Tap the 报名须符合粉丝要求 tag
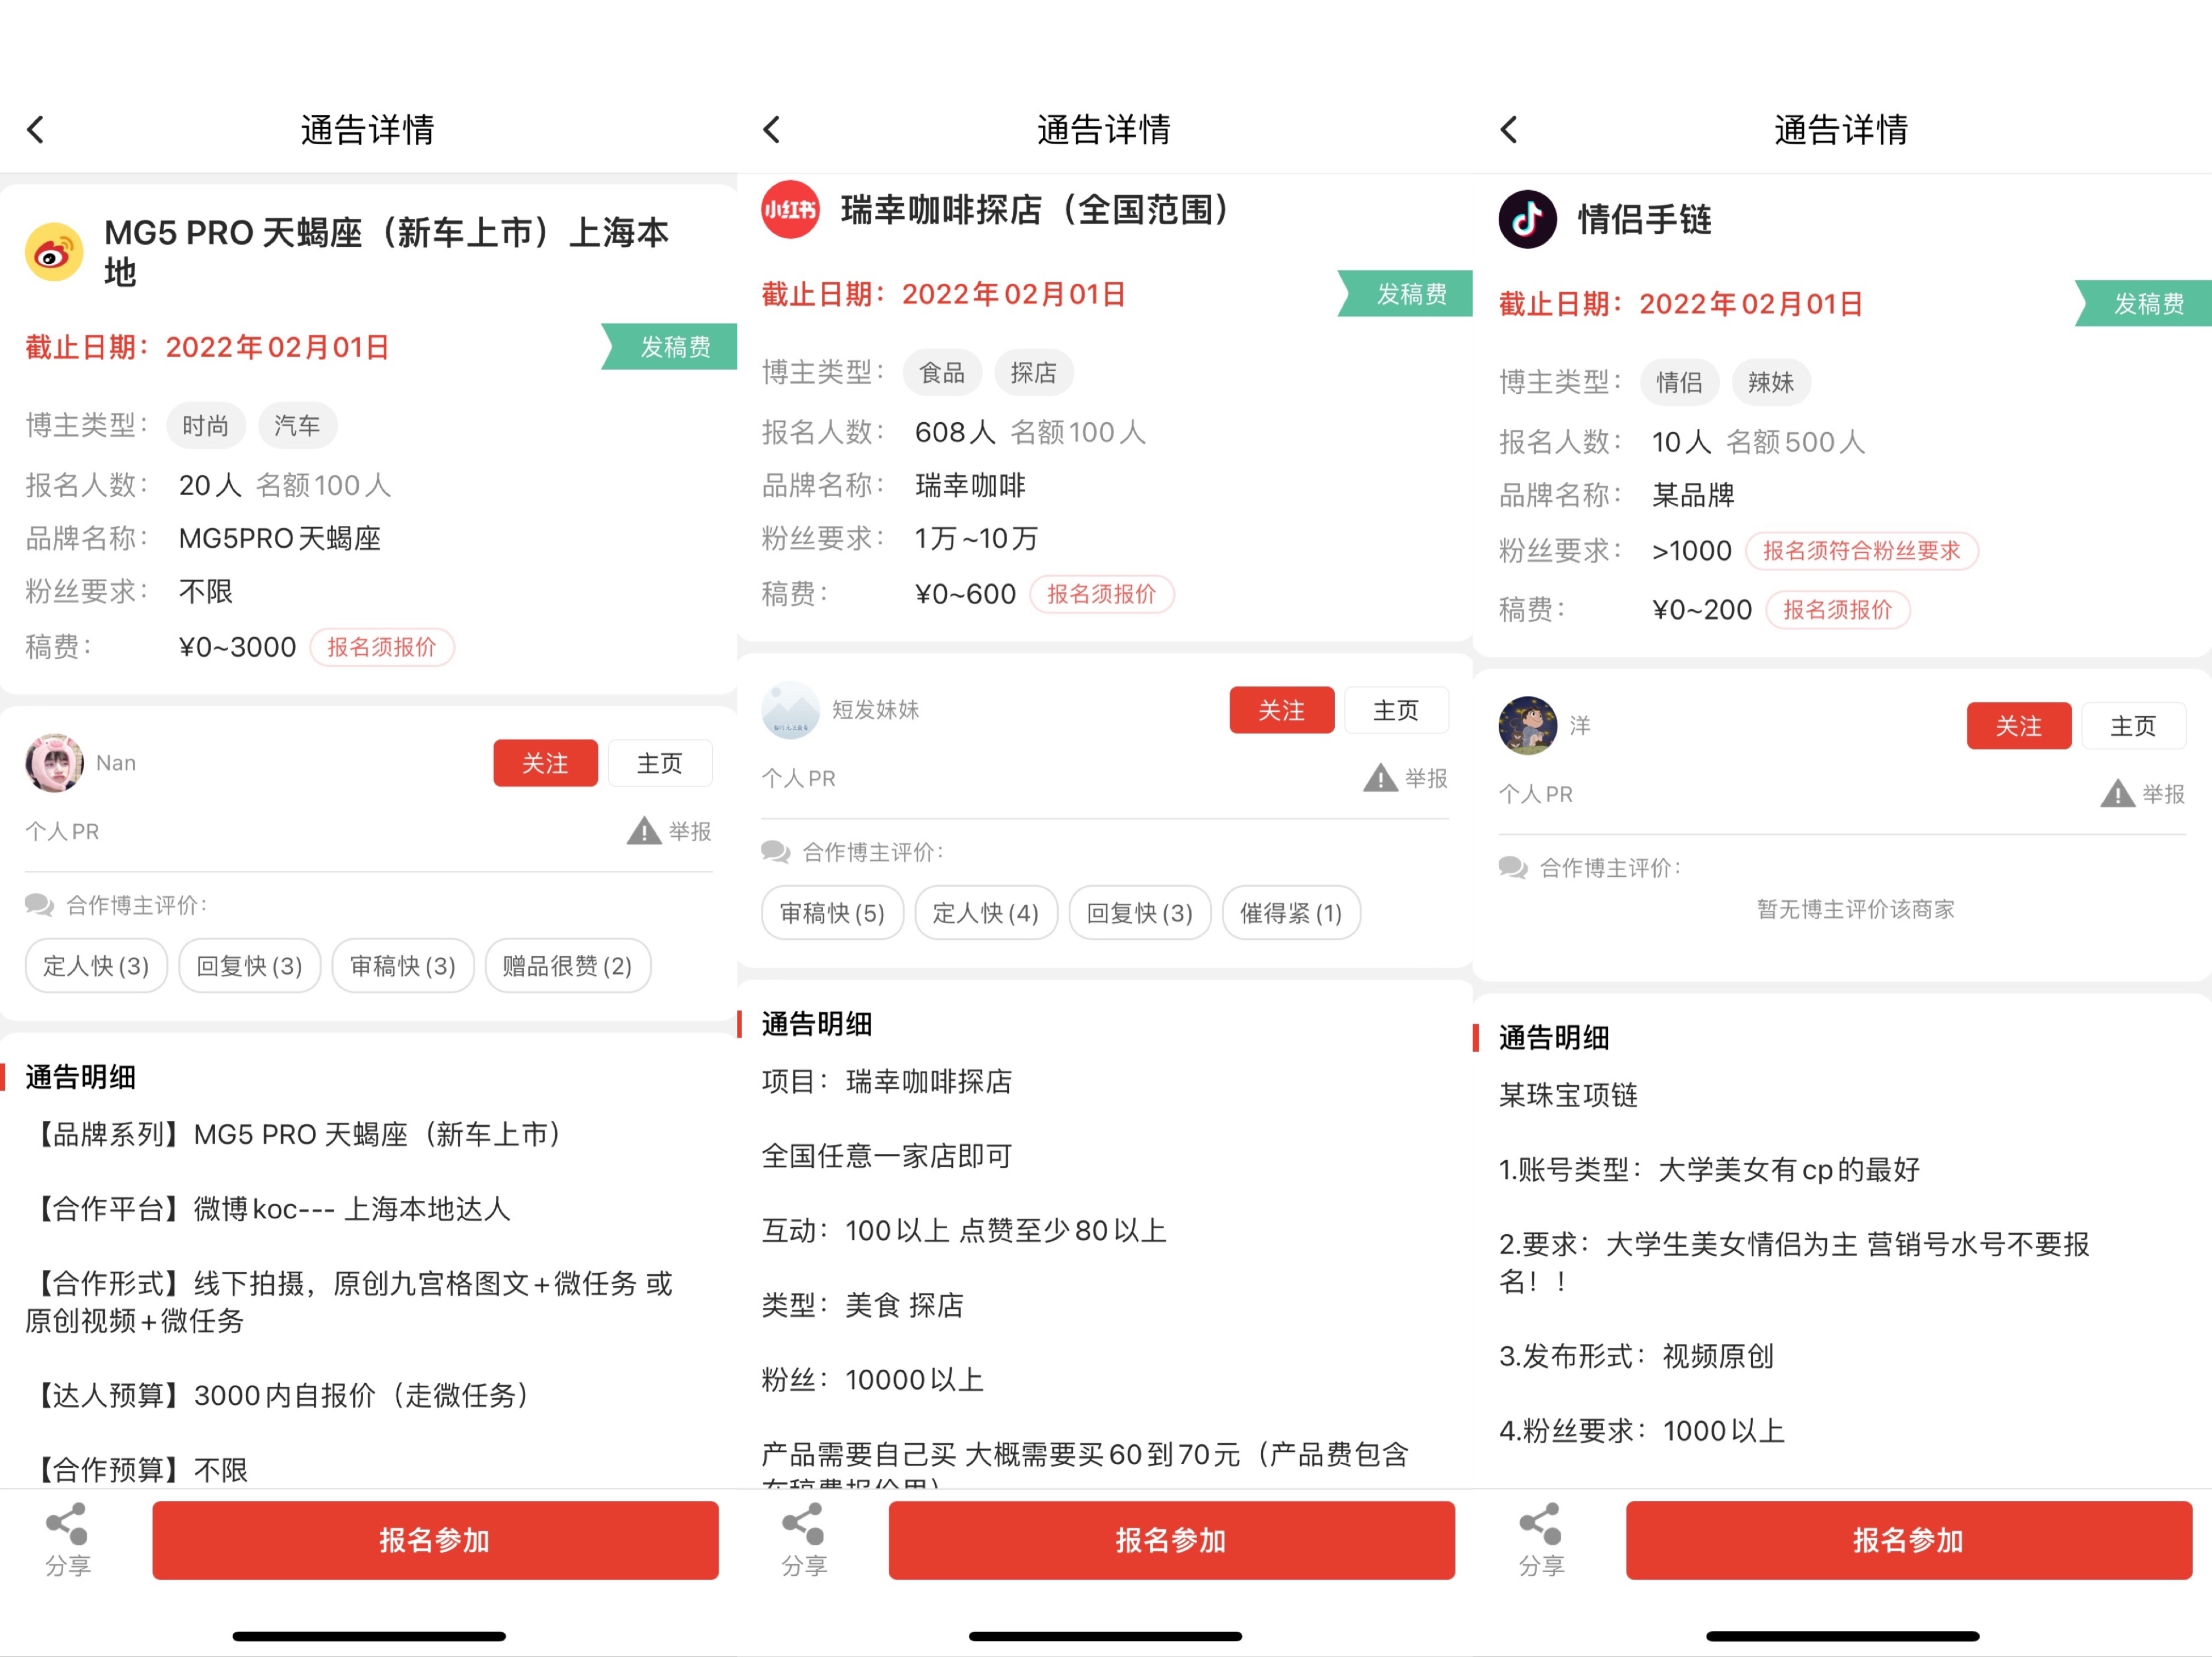This screenshot has height=1657, width=2212. [x=1862, y=551]
